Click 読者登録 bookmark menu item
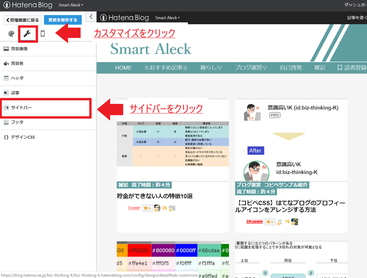Screen dimensions: 367x278 [x=352, y=68]
